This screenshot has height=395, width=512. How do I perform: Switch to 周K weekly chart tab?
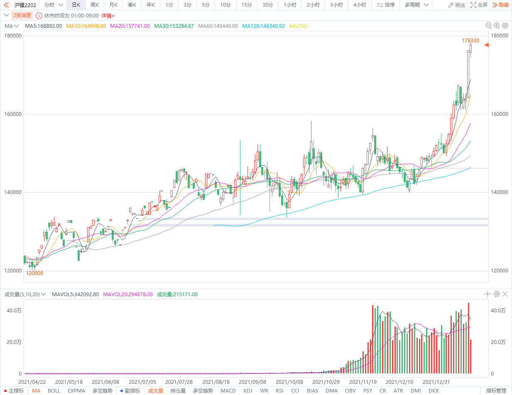95,5
